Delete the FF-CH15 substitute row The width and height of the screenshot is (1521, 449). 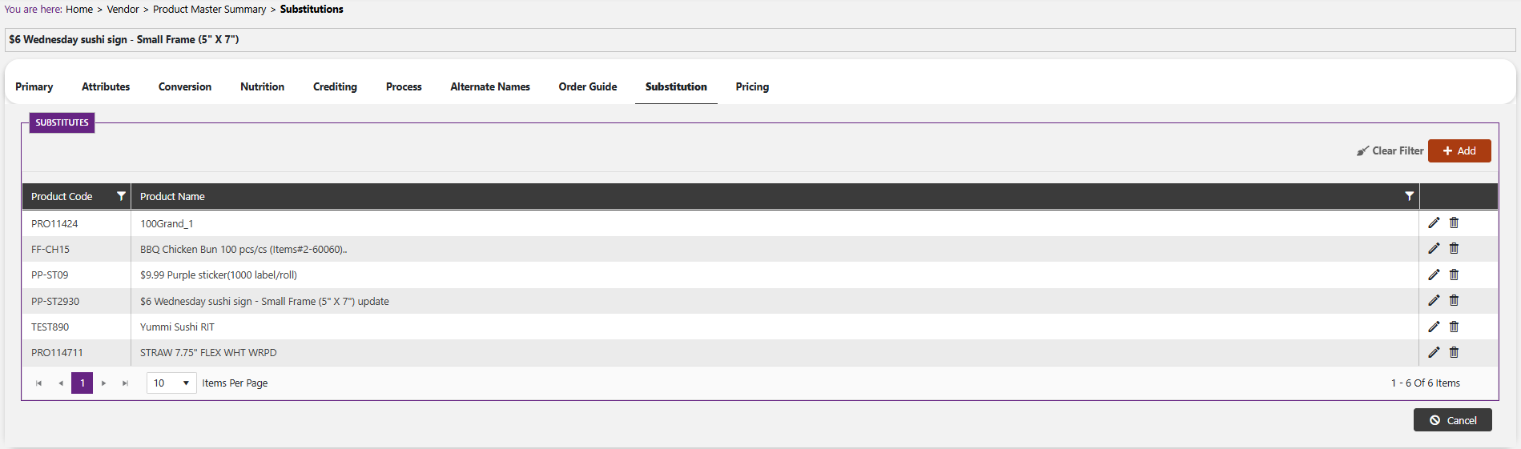[1454, 249]
